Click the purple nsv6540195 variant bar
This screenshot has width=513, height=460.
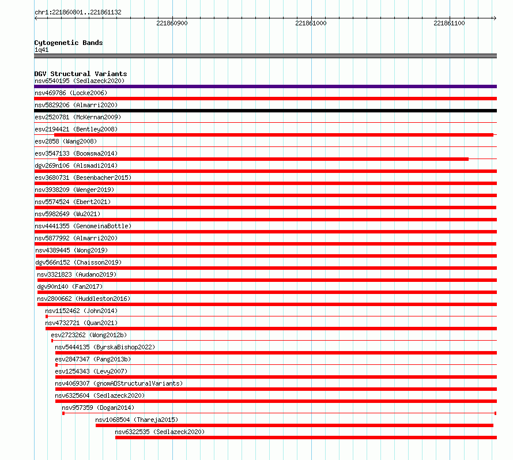pos(265,86)
